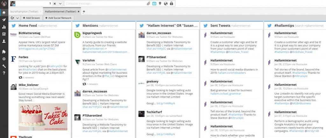Open the App Directory puzzle icon
The width and height of the screenshot is (326, 138).
pyautogui.click(x=4, y=52)
